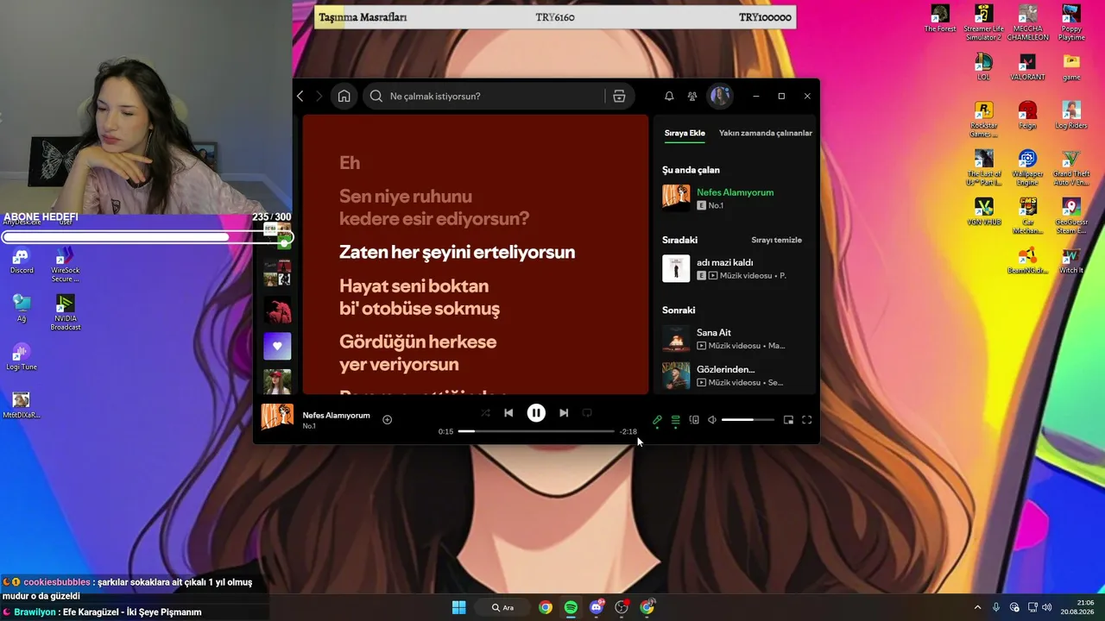1105x621 pixels.
Task: Open the Spotify browse icon in search bar
Action: pyautogui.click(x=619, y=97)
